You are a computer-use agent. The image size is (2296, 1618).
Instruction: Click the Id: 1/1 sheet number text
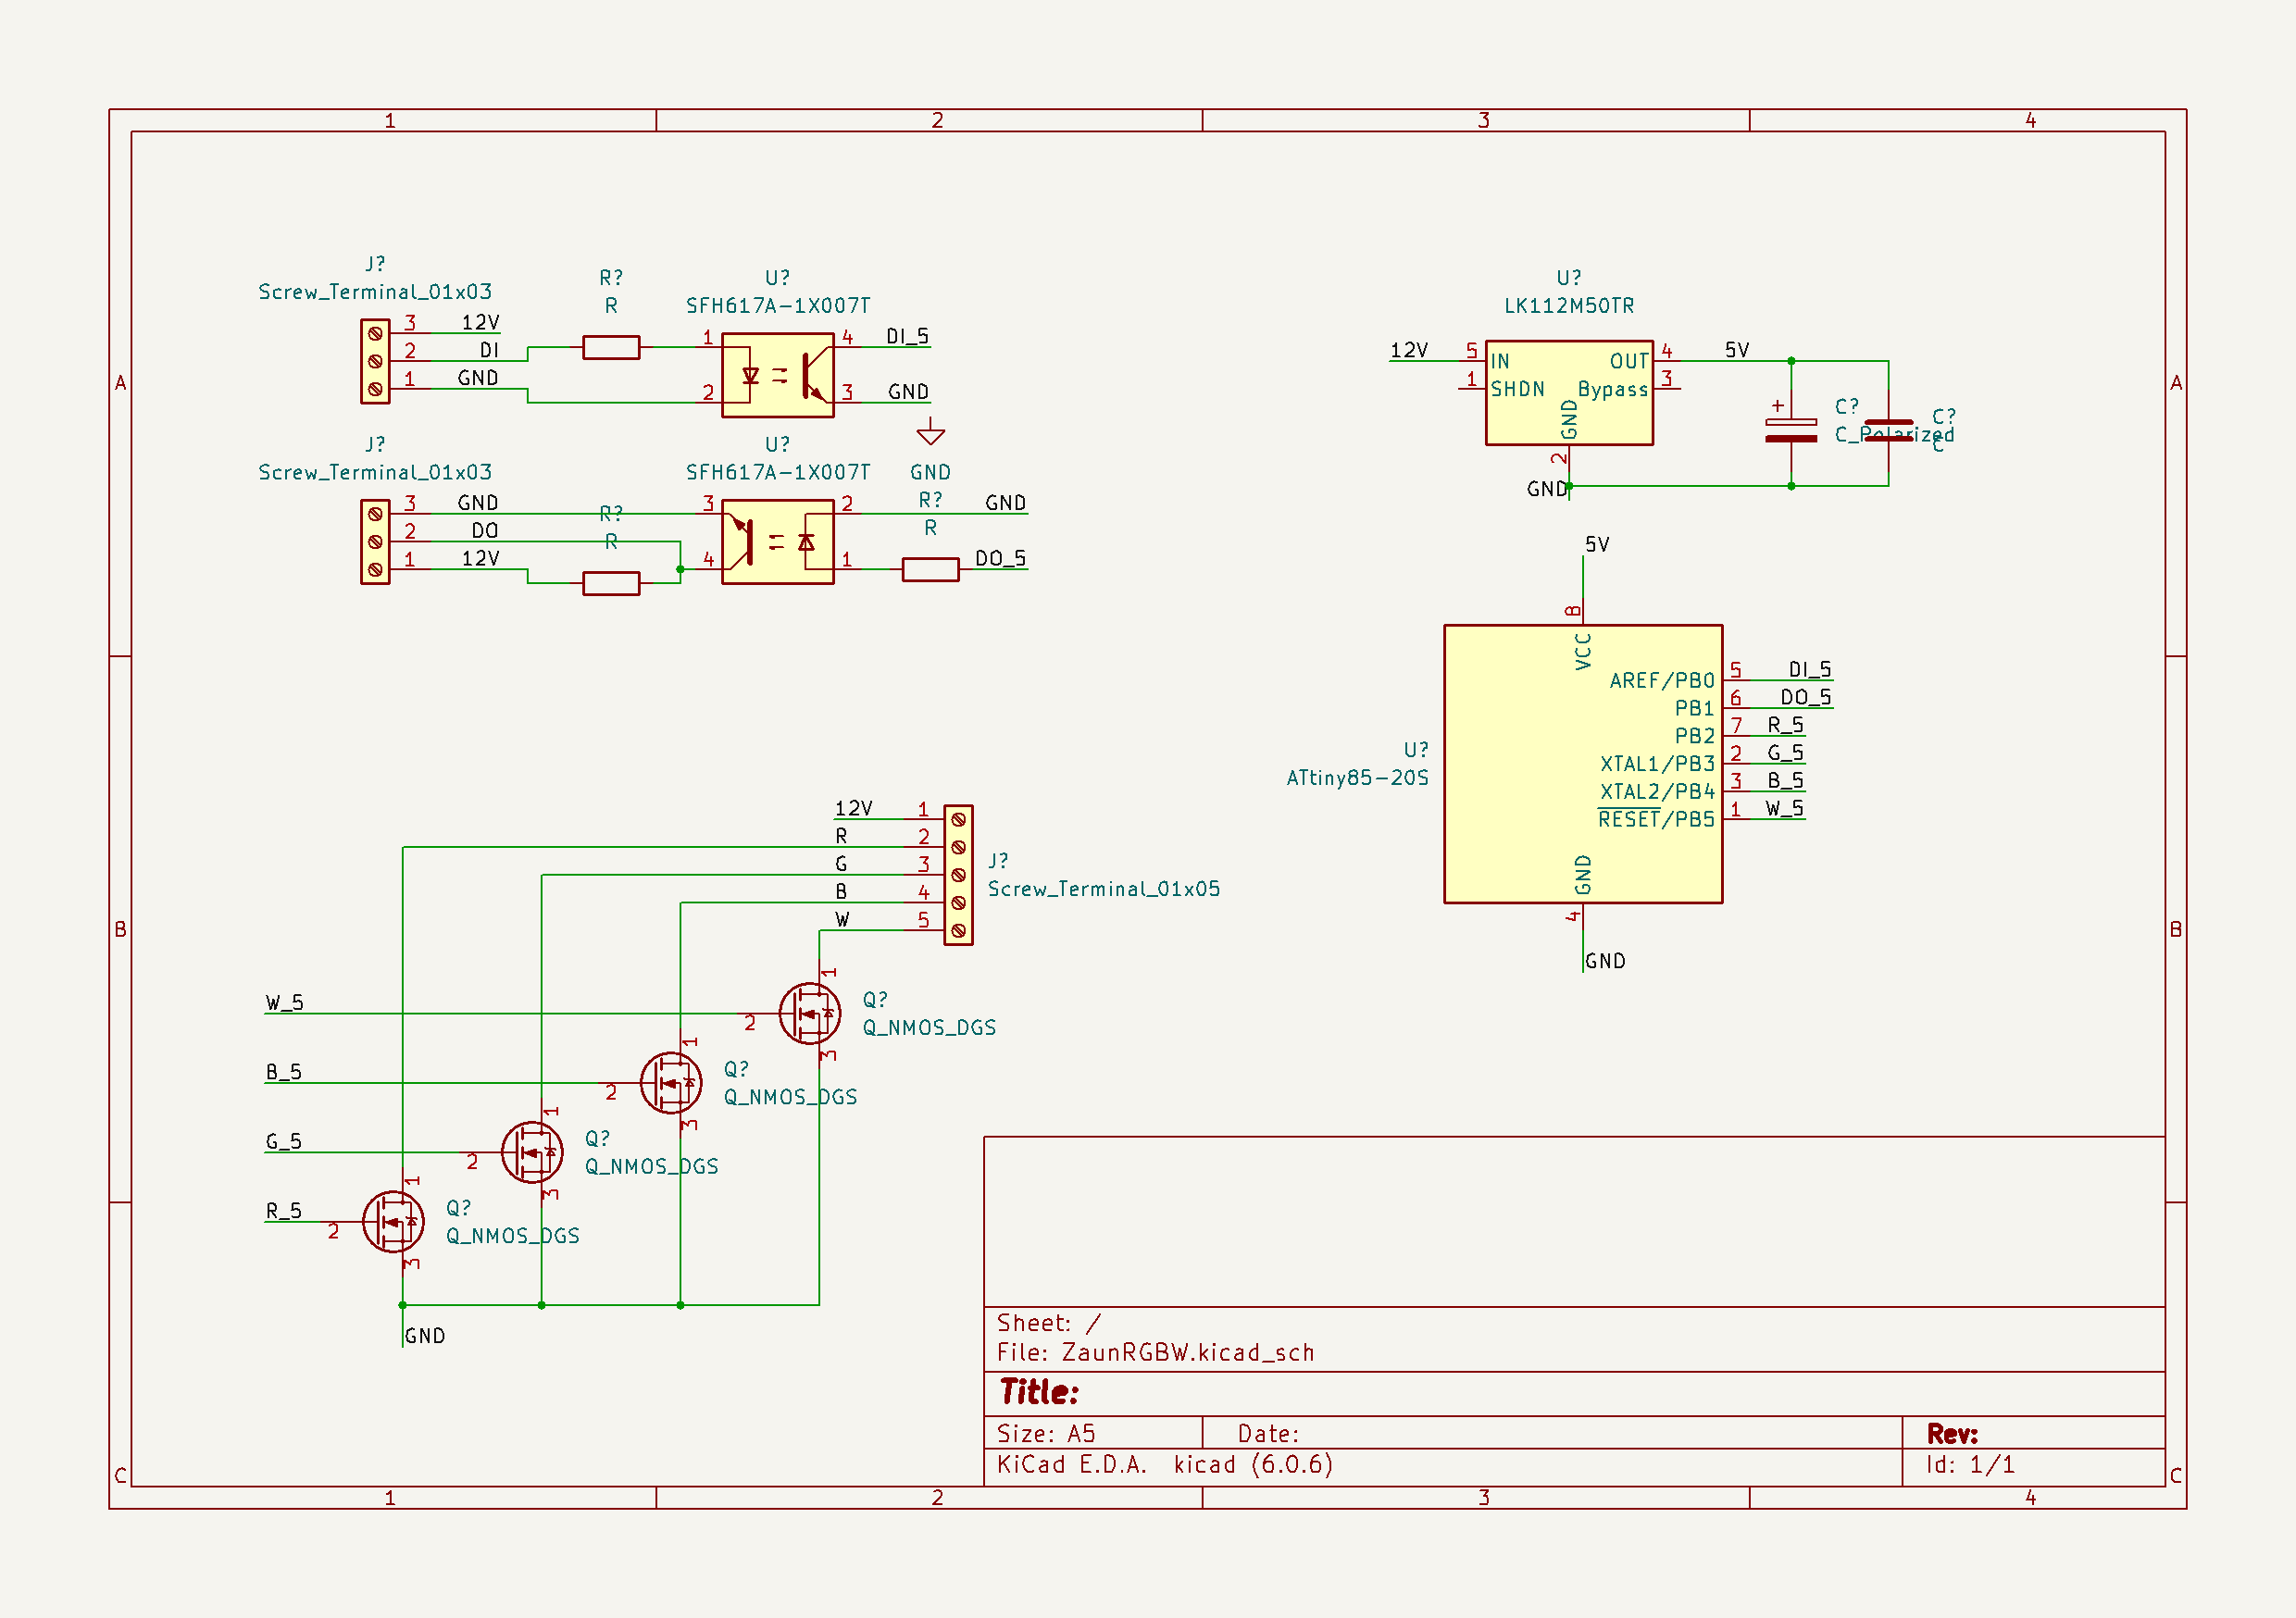click(x=1970, y=1464)
